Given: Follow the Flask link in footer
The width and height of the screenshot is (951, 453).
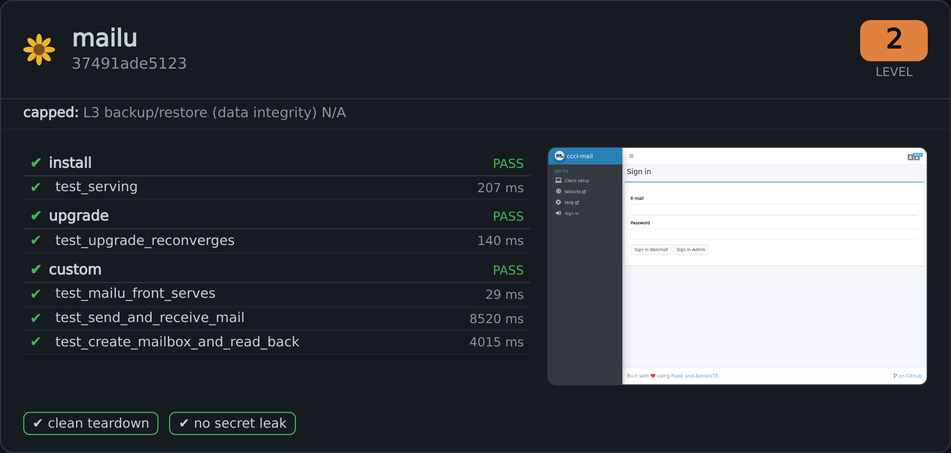Looking at the screenshot, I should point(677,376).
